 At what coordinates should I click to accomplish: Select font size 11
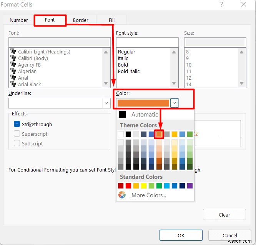(x=189, y=72)
